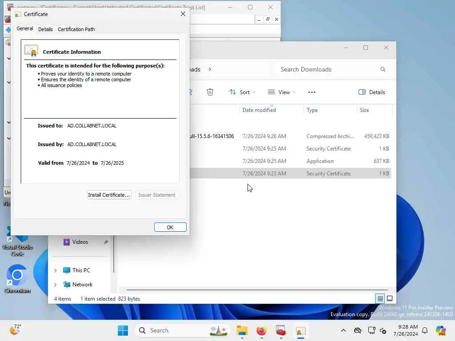Expand the breadcrumb chevron after Downloads
Screen dimensions: 455x341
[x=210, y=69]
